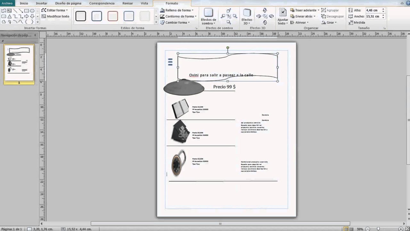Apply the black outline shape style
The image size is (410, 231).
[x=81, y=16]
